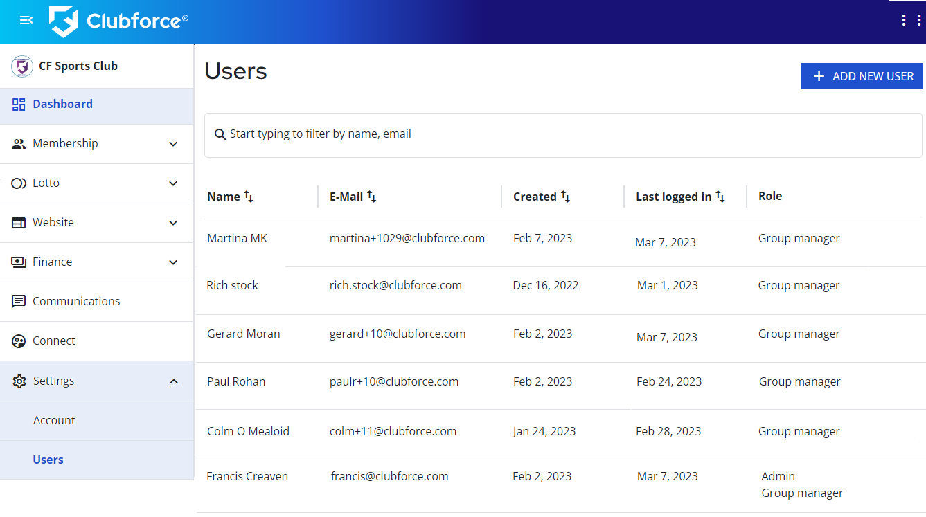Click the Name column header
The height and width of the screenshot is (517, 926).
[x=224, y=197]
